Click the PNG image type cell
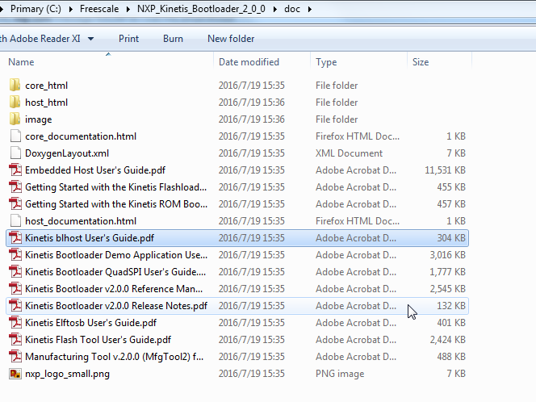 [x=340, y=374]
